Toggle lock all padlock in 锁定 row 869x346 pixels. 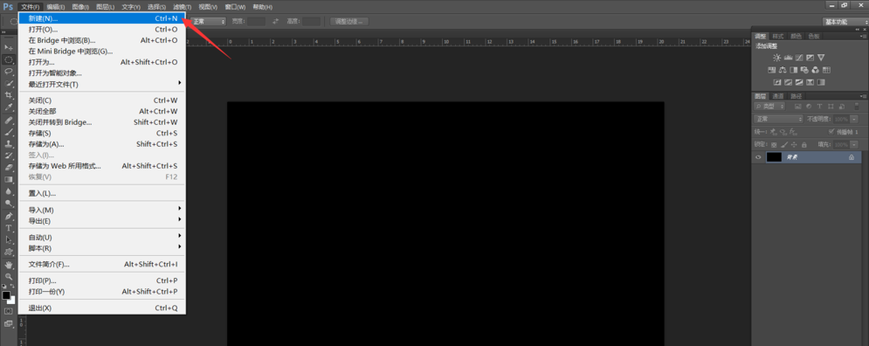coord(803,145)
